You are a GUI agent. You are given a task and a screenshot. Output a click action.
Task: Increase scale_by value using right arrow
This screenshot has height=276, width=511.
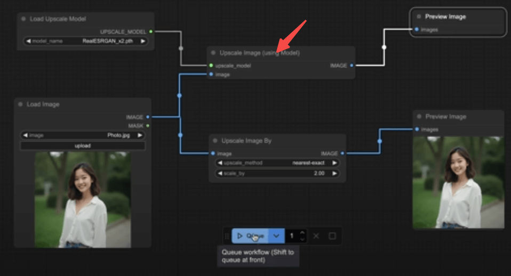pyautogui.click(x=334, y=173)
